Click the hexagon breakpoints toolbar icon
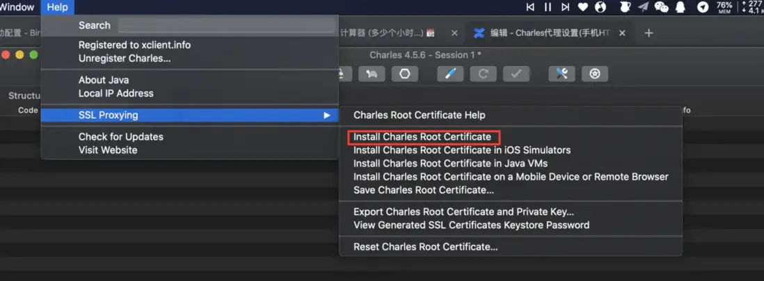This screenshot has height=281, width=764. [404, 74]
